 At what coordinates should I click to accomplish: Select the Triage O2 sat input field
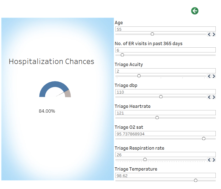166,134
